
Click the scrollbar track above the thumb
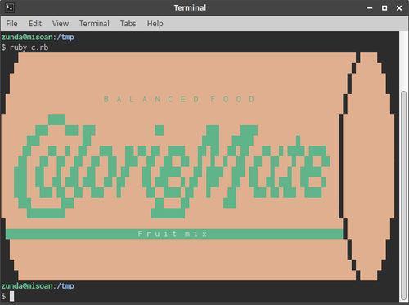point(403,61)
